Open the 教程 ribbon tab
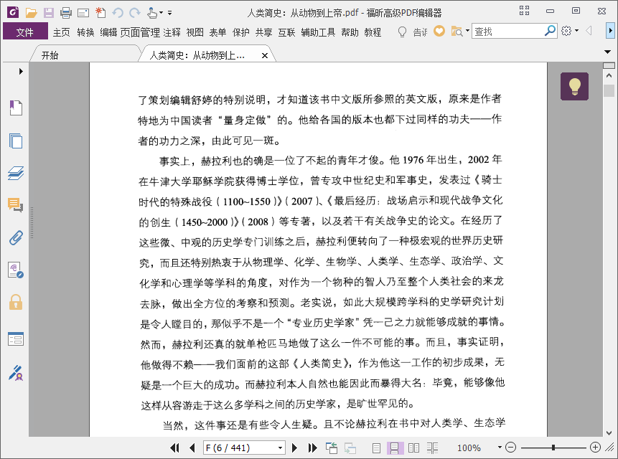 click(x=373, y=32)
